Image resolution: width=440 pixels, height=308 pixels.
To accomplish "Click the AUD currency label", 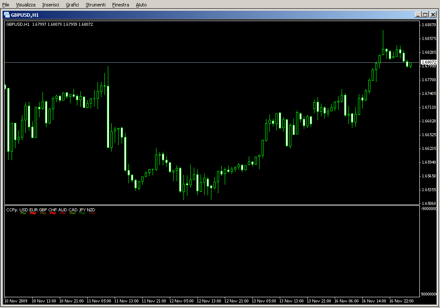I will pos(63,210).
